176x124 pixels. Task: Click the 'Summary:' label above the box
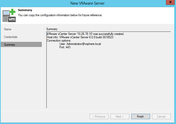pyautogui.click(x=52, y=29)
